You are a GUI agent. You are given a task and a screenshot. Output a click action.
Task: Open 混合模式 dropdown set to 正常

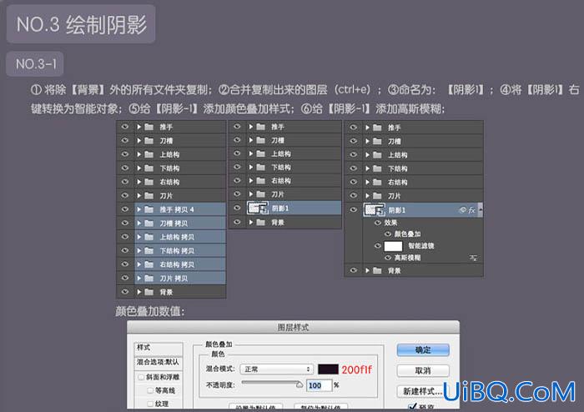point(276,369)
